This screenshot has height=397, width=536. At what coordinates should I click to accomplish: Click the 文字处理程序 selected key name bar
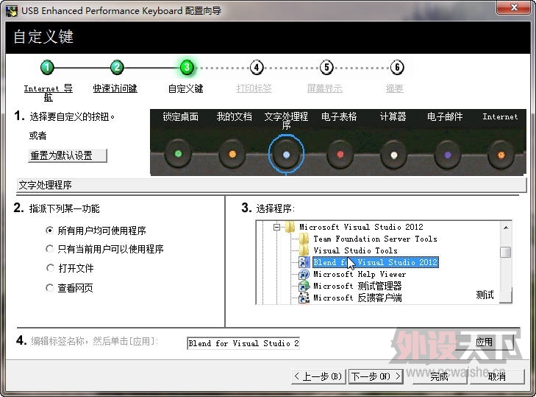[271, 185]
